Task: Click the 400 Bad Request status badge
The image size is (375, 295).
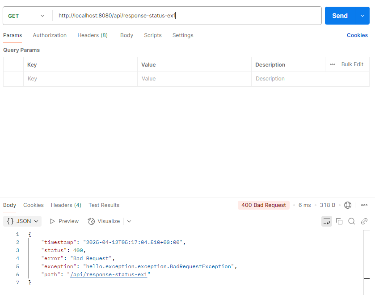Action: 264,205
